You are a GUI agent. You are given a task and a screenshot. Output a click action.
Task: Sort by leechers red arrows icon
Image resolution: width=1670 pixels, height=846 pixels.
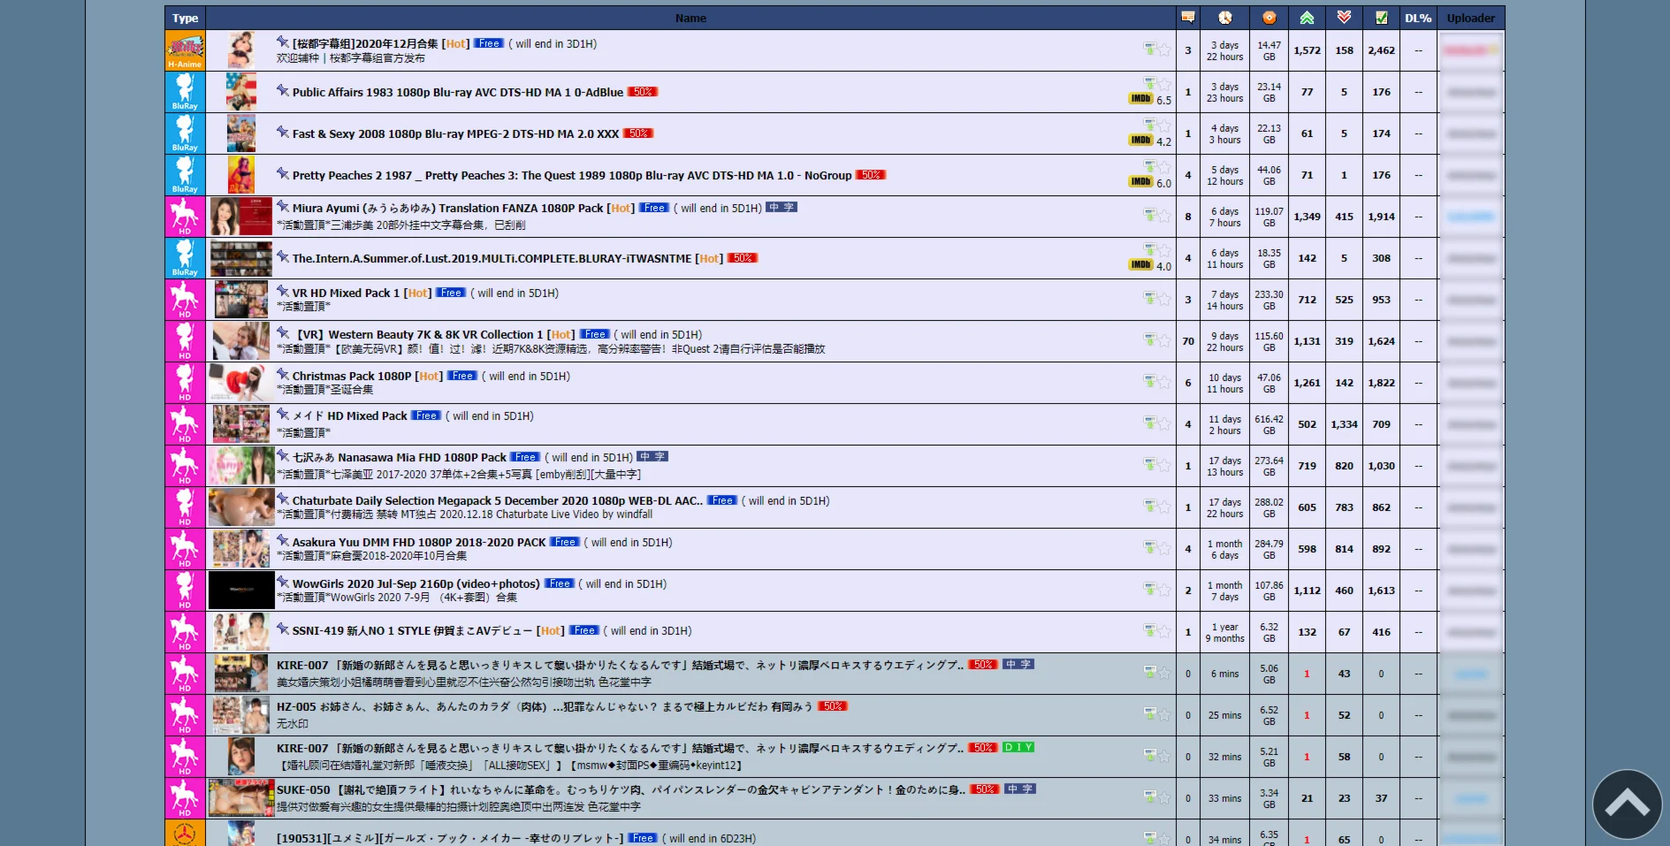[1344, 18]
